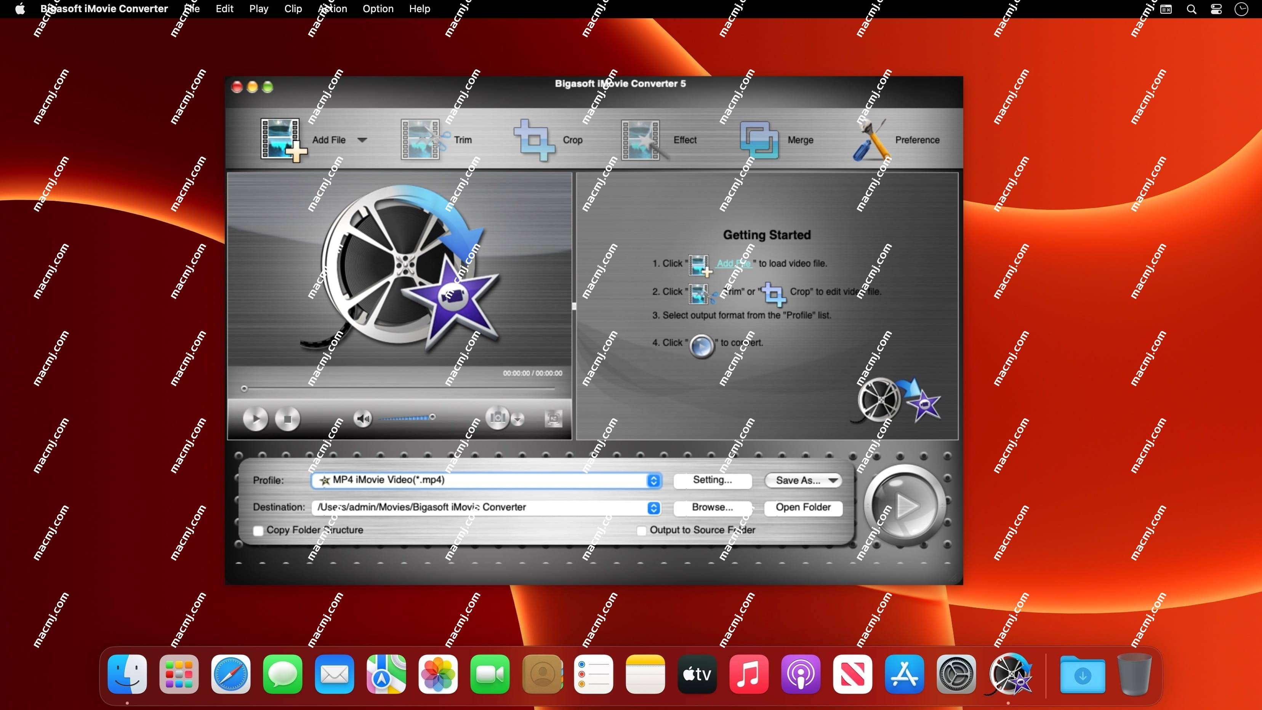This screenshot has height=710, width=1262.
Task: Play the video preview
Action: [255, 419]
